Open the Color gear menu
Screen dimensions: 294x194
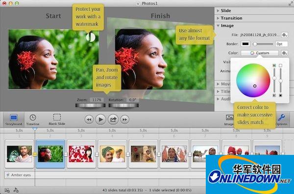[x=284, y=53]
